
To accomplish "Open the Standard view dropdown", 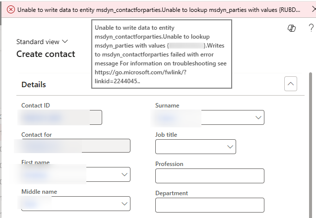I will point(42,42).
